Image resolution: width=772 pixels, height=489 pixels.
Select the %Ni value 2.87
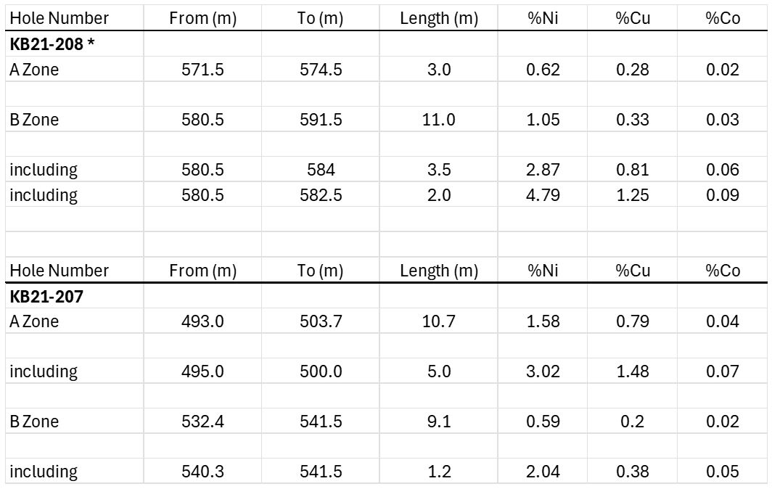pyautogui.click(x=543, y=170)
